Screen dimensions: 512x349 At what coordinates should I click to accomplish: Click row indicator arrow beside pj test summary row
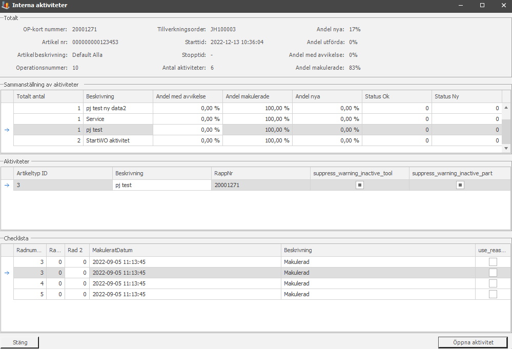[7, 130]
